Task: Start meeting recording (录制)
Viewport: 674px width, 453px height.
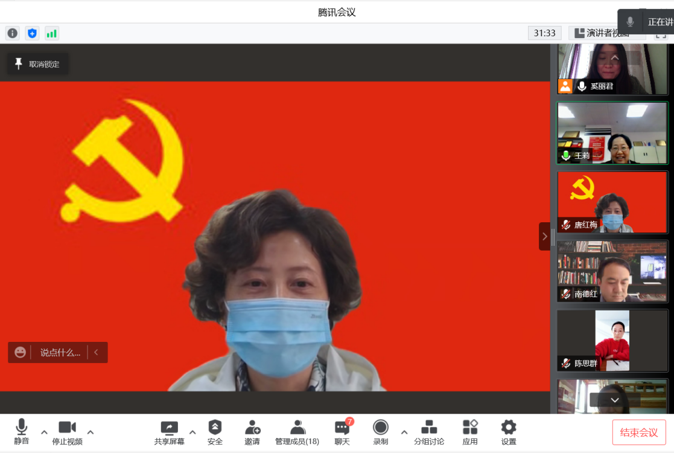Action: pyautogui.click(x=381, y=432)
